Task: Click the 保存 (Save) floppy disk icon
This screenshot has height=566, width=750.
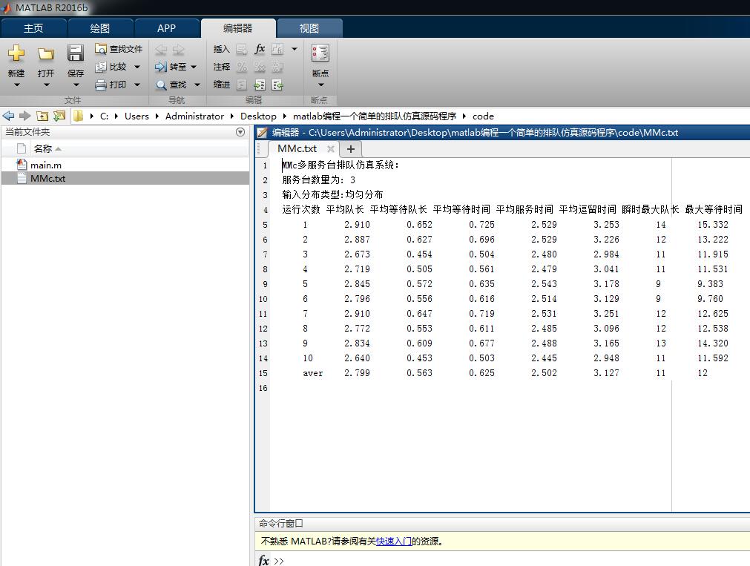Action: pos(76,53)
